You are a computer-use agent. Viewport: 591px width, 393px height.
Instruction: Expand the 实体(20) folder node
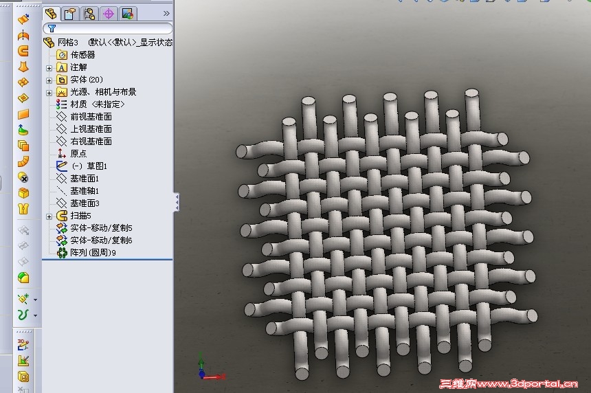tap(49, 80)
